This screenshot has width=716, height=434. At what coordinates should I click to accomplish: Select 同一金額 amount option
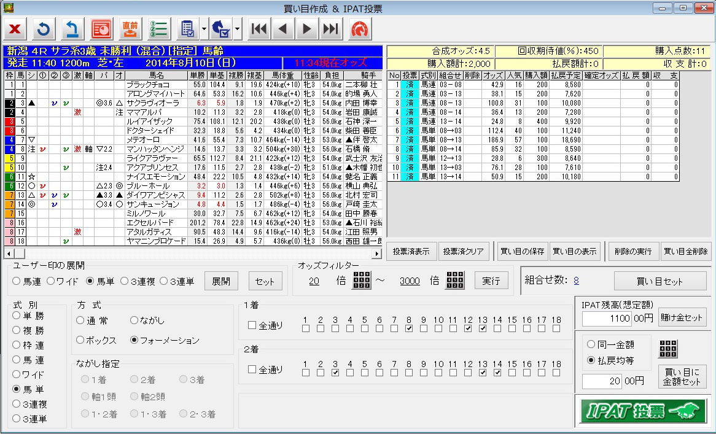click(591, 344)
